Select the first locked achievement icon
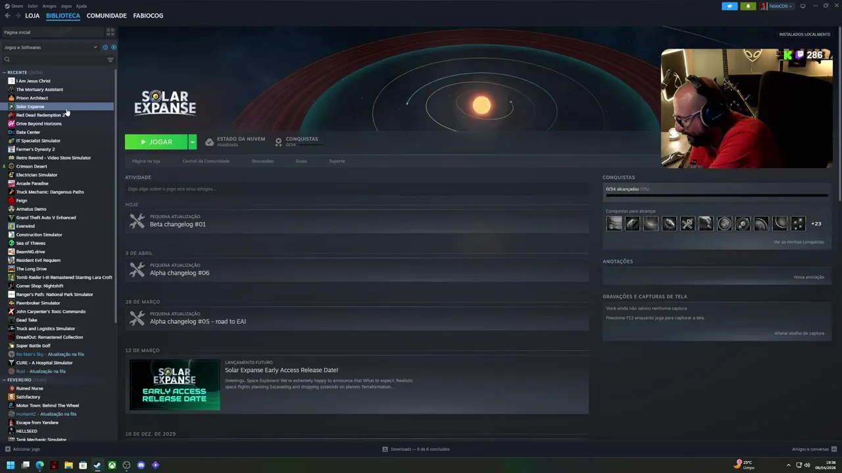Screen dimensions: 842x473 tap(614, 223)
